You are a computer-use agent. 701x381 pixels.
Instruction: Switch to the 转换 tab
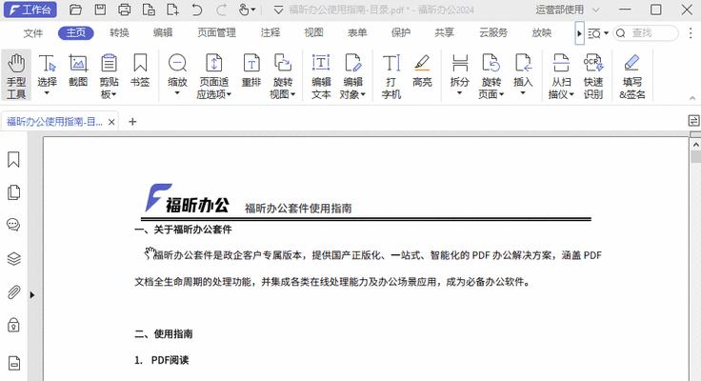tap(119, 32)
